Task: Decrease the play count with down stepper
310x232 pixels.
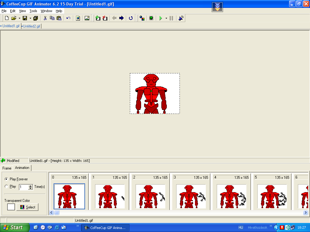Action: [31, 188]
